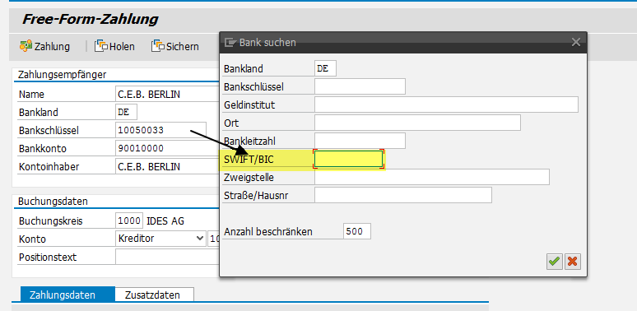This screenshot has width=637, height=311.
Task: Click the Sichern toolbar button
Action: click(x=175, y=46)
